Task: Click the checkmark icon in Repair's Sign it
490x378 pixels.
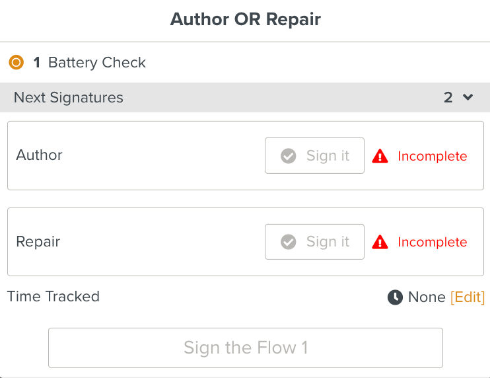Action: click(288, 242)
